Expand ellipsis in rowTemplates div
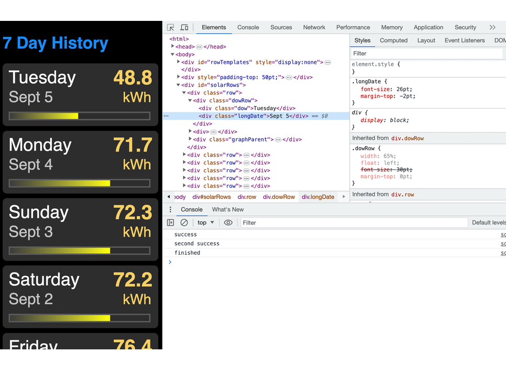506x388 pixels. [x=328, y=63]
